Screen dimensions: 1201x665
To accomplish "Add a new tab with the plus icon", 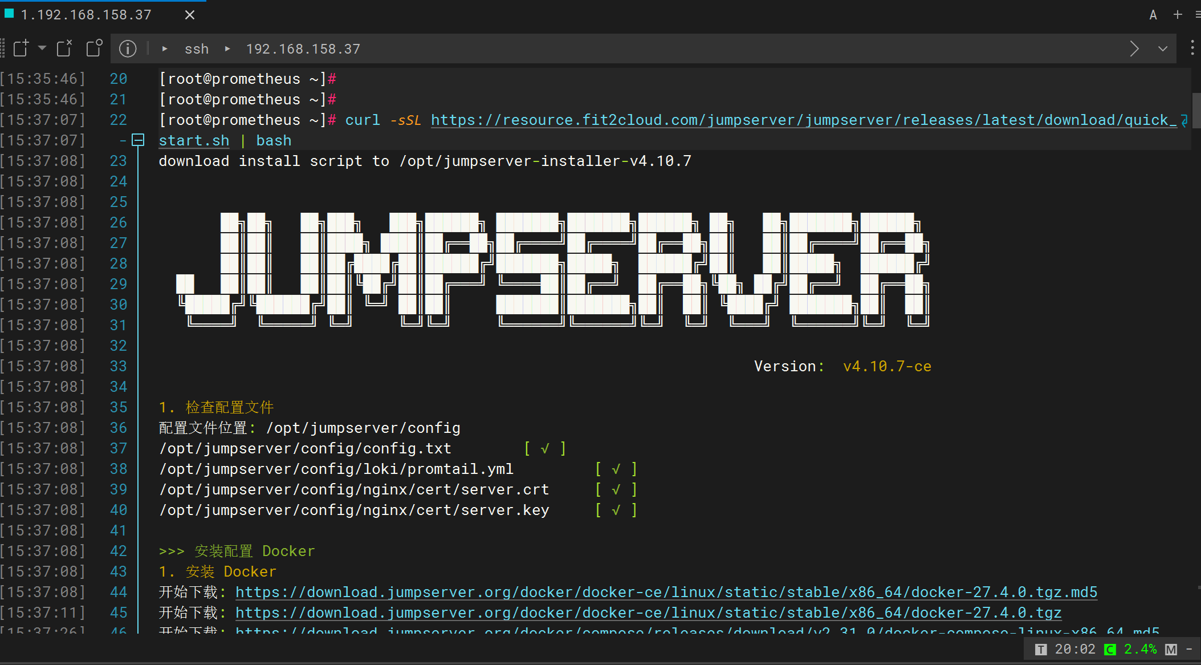I will pyautogui.click(x=1178, y=15).
